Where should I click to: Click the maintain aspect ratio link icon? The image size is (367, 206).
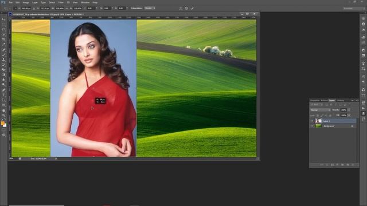(67, 8)
